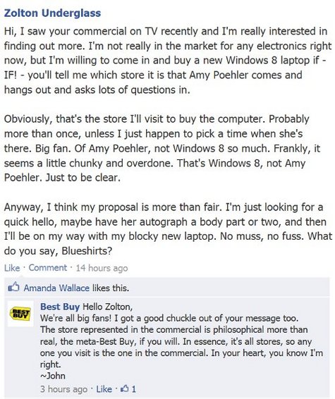This screenshot has height=399, width=335.
Task: Visit Amanda Wallace's profile
Action: point(56,288)
